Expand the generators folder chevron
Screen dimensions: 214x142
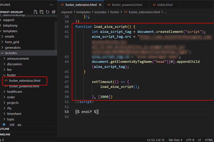tap(2, 48)
